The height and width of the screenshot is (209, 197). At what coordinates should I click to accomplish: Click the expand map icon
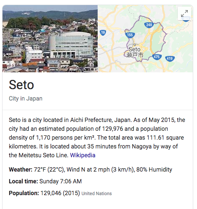click(184, 13)
